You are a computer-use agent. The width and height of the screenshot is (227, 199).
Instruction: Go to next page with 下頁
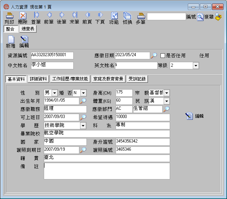[x=100, y=15]
